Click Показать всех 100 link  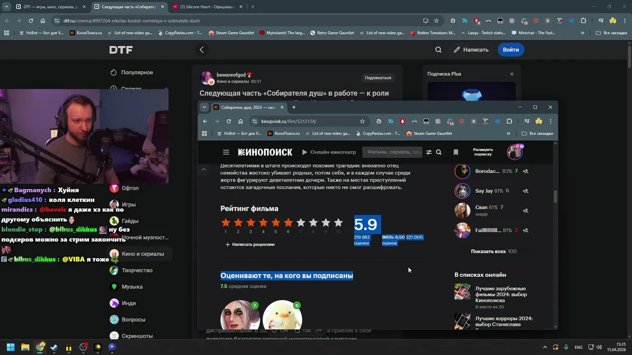(x=494, y=251)
